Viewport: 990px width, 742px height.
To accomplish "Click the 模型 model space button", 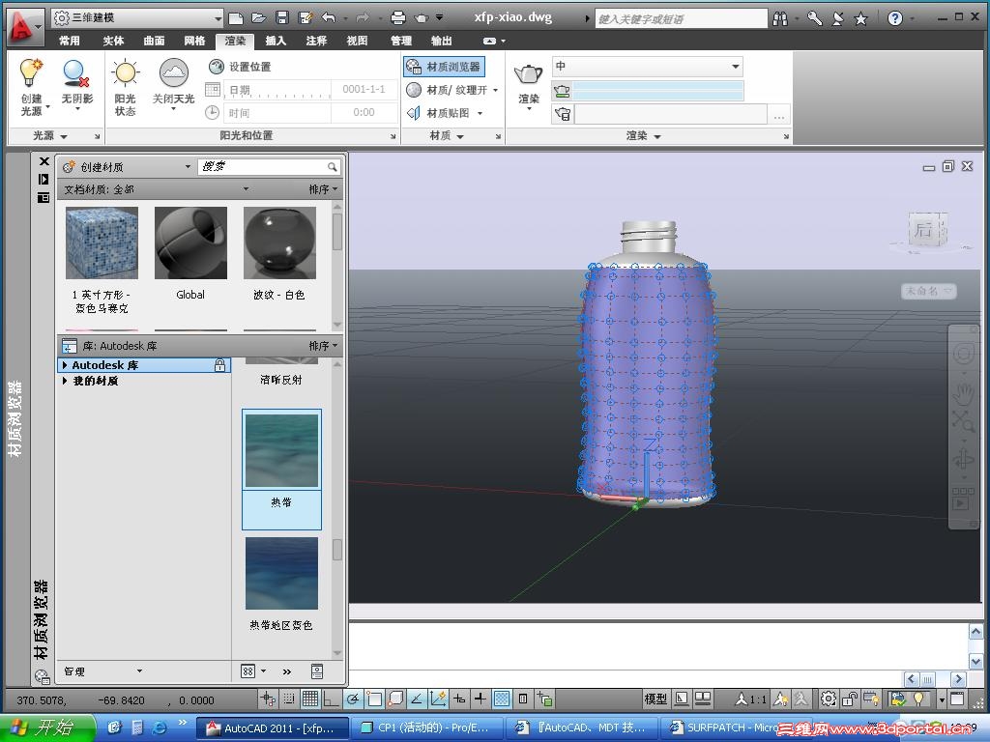I will (655, 699).
